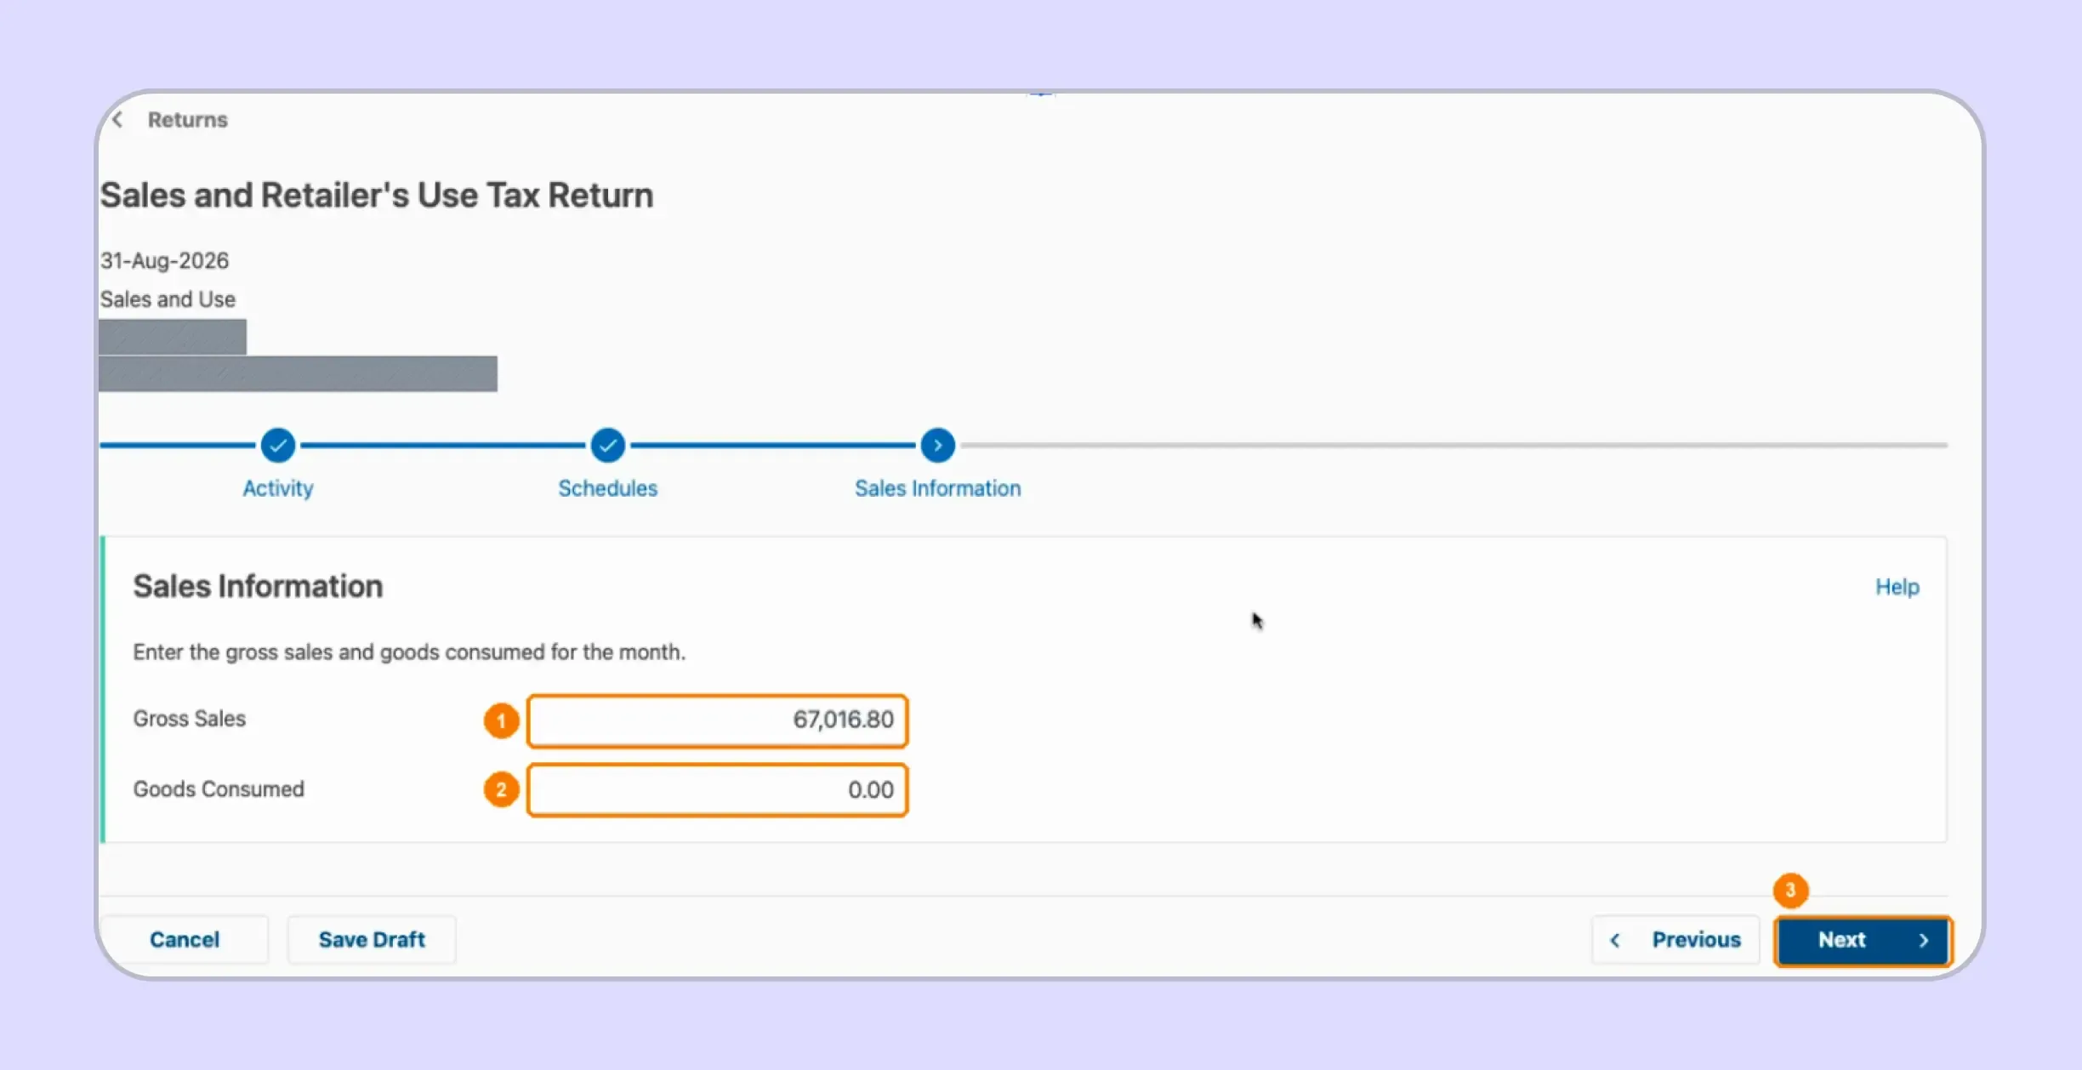Screen dimensions: 2082x1070
Task: Click the Gross Sales amount field
Action: coord(718,720)
